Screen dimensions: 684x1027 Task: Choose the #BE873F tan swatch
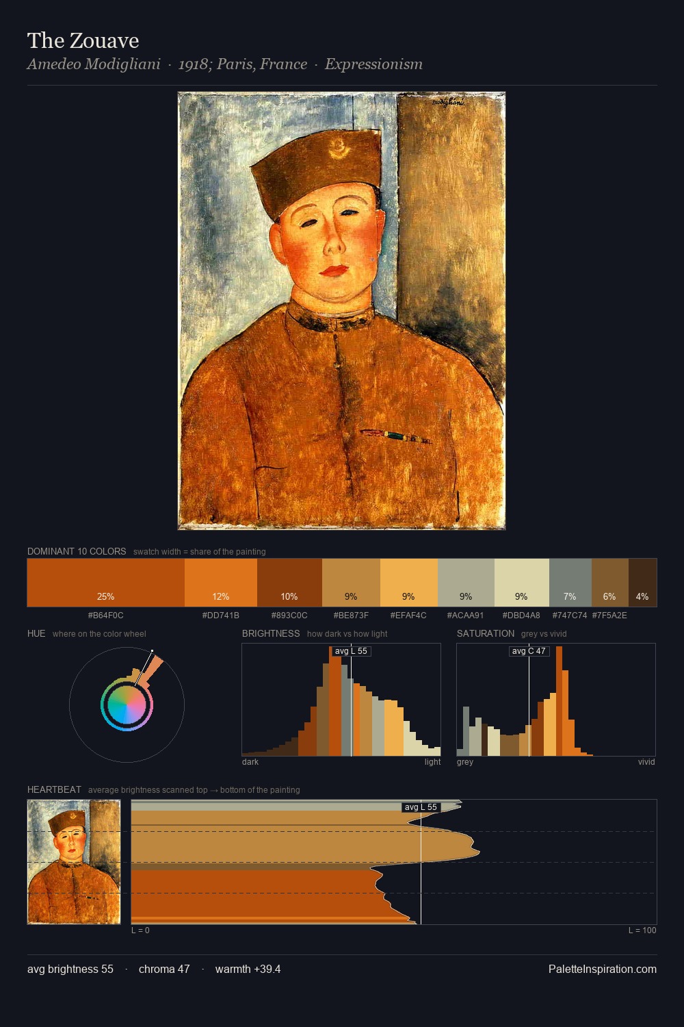351,583
